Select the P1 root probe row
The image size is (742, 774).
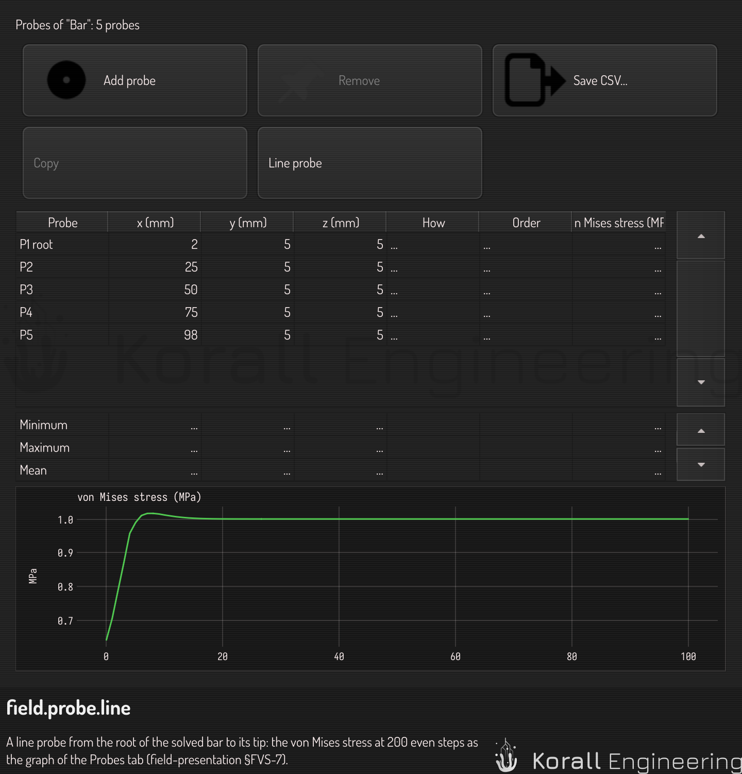click(x=341, y=244)
